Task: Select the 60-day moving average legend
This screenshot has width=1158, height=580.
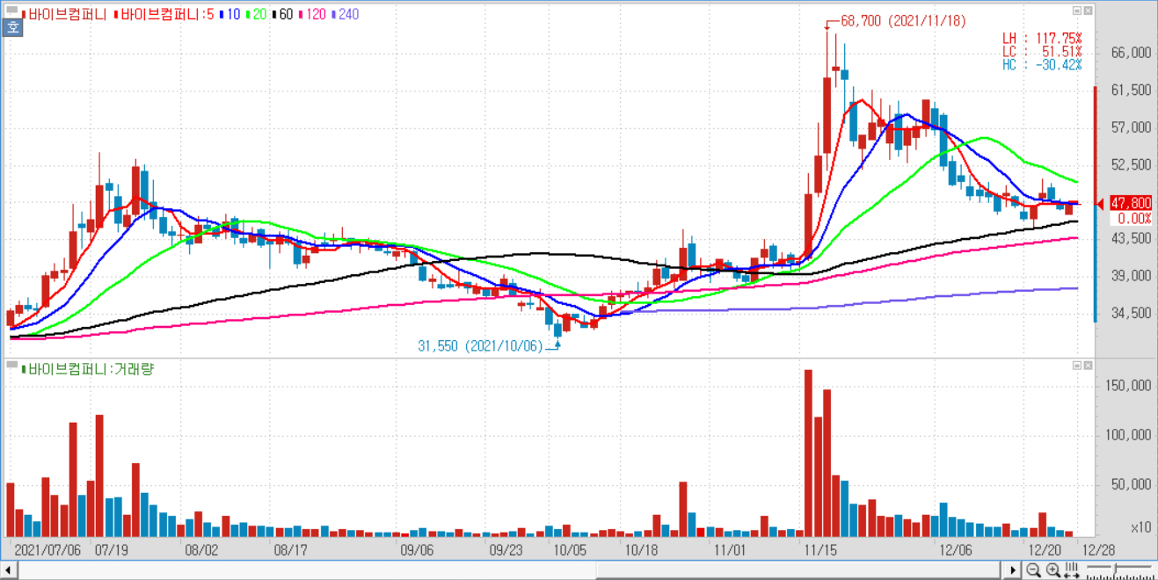Action: (x=284, y=14)
